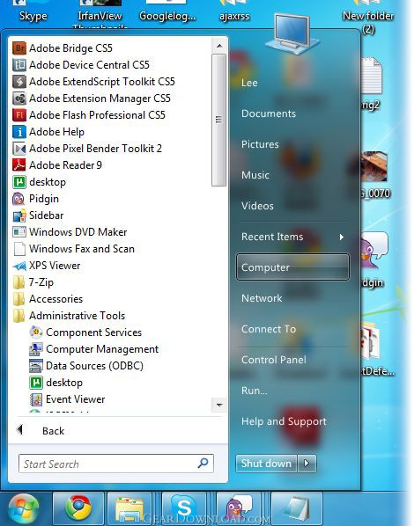Click the Adobe Reader 9 icon
The width and height of the screenshot is (414, 526).
pos(19,165)
